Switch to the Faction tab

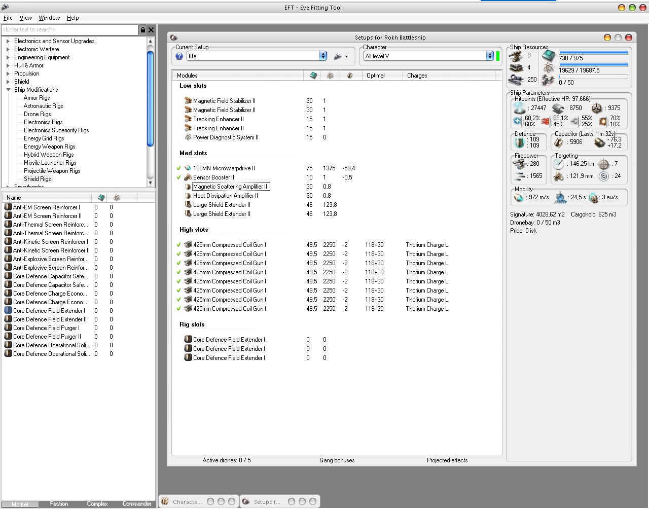coord(59,504)
